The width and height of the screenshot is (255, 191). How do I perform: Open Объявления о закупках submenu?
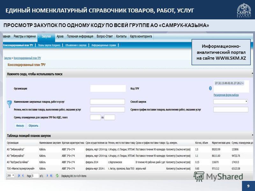point(76,45)
